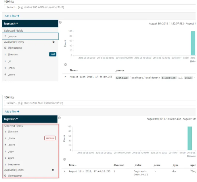Click the _score column header in lower table
197x182 pixels.
tap(157, 165)
